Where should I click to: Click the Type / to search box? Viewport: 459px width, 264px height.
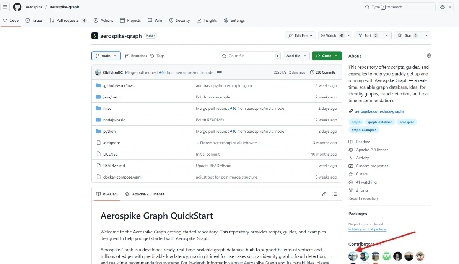399,7
